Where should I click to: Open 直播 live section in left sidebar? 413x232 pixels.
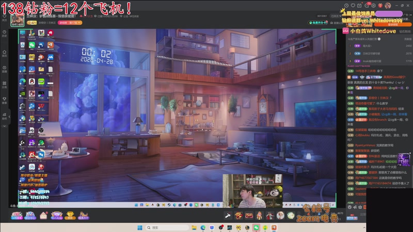[4, 69]
